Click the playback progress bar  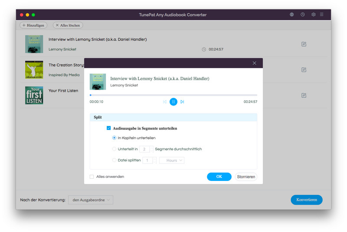pyautogui.click(x=173, y=95)
